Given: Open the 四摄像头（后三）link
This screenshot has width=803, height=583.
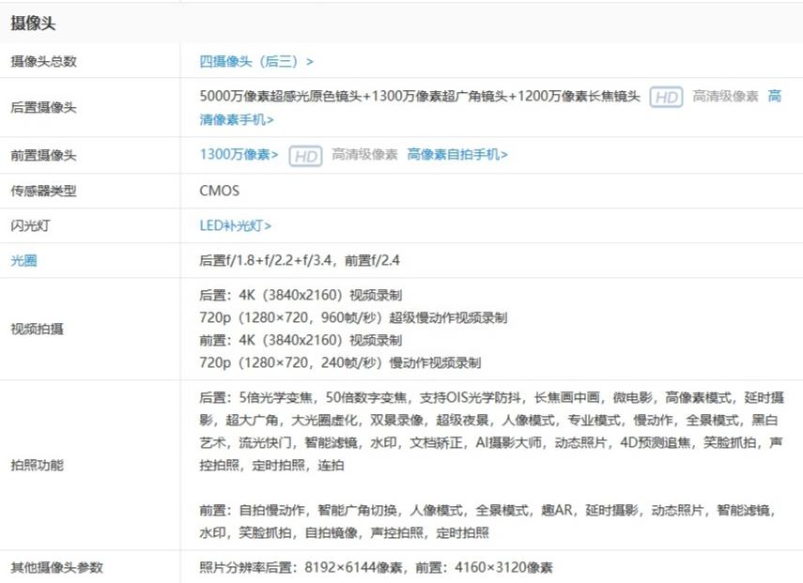Looking at the screenshot, I should tap(256, 61).
